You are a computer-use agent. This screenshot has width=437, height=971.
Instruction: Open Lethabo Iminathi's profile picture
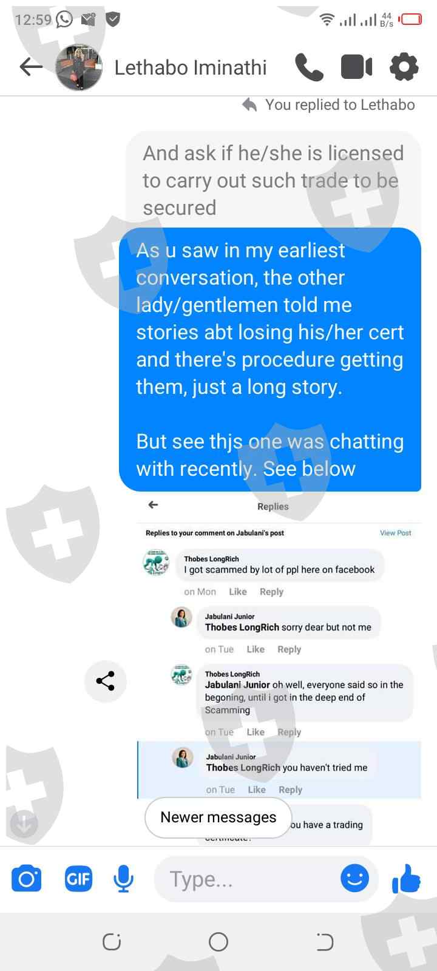[x=79, y=67]
